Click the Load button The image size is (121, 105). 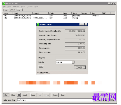coord(33,95)
